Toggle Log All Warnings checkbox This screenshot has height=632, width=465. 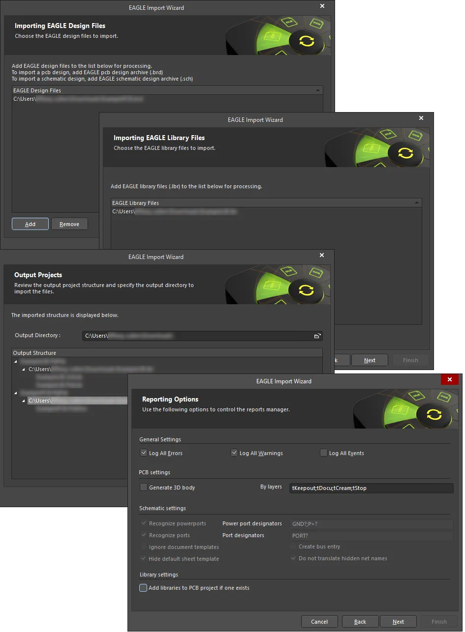point(234,453)
